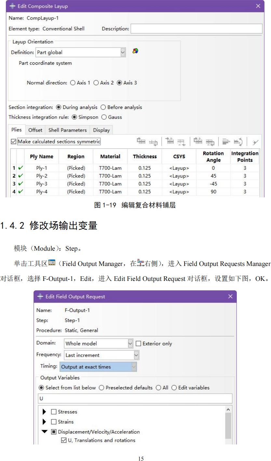
Task: Click the Move Ply Down toolbar icon
Action: click(x=153, y=142)
